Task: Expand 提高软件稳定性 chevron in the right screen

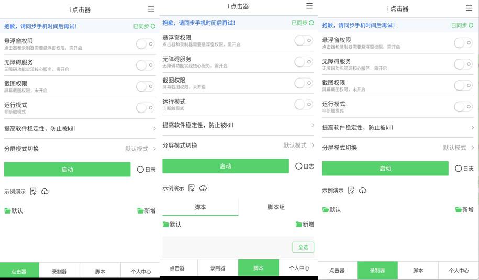Action: tap(472, 127)
